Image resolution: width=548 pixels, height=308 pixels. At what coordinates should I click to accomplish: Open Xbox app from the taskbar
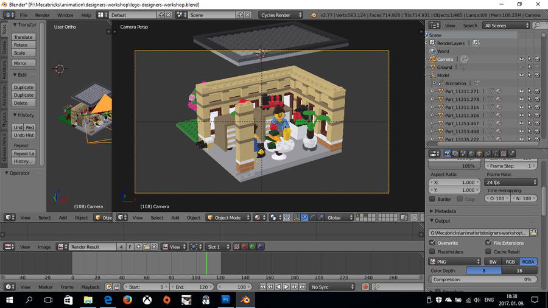[x=147, y=299]
